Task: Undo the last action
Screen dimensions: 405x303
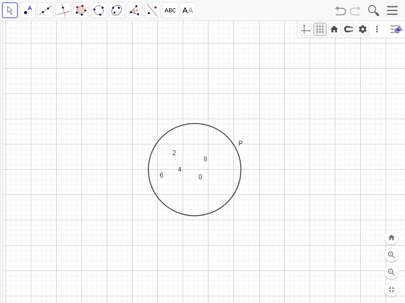Action: [x=341, y=11]
